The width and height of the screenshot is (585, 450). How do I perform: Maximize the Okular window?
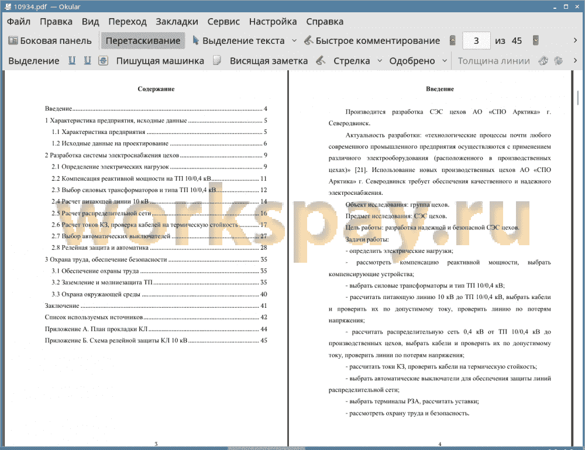tap(566, 6)
